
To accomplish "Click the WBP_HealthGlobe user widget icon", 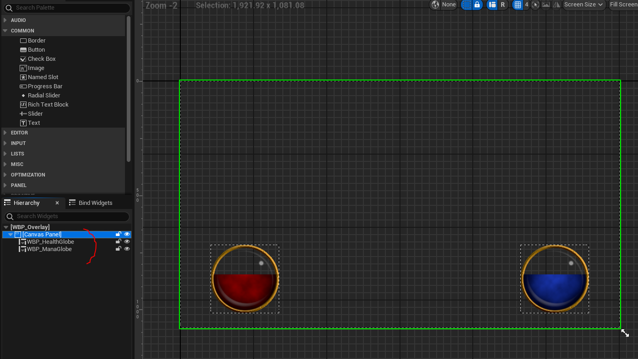I will pos(22,242).
